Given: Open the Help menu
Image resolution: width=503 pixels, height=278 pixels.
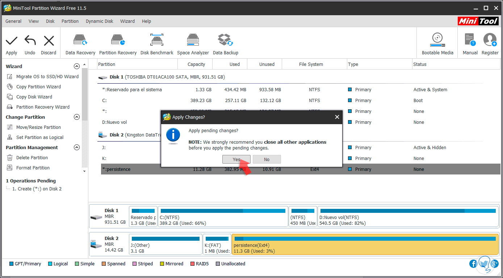Looking at the screenshot, I should click(146, 21).
